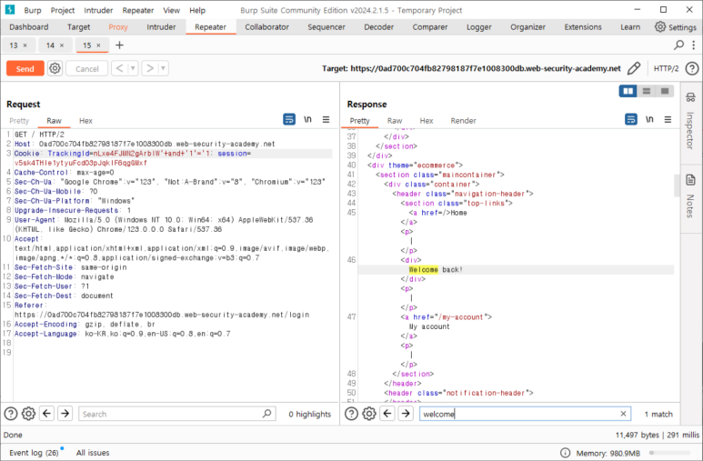This screenshot has width=703, height=461.
Task: Open previous history dropdown arrow
Action: [x=133, y=68]
